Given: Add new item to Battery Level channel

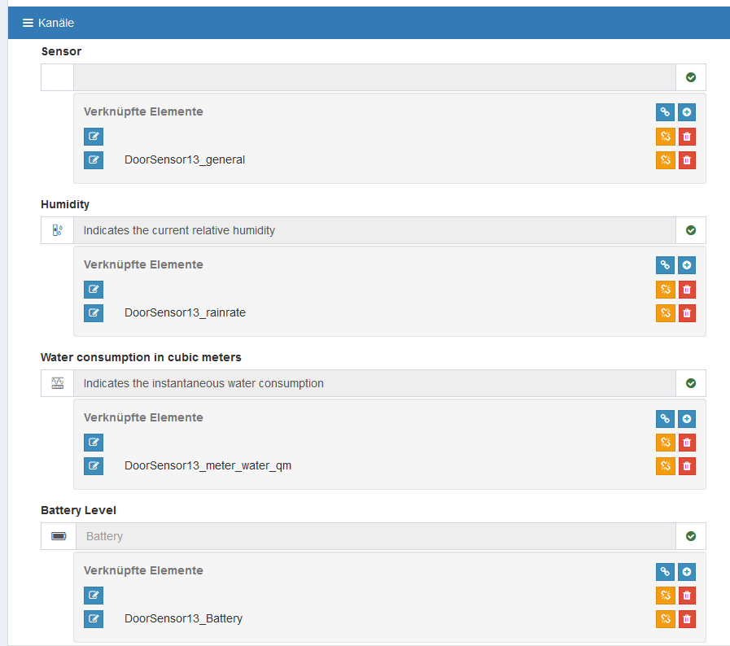Looking at the screenshot, I should (x=687, y=572).
